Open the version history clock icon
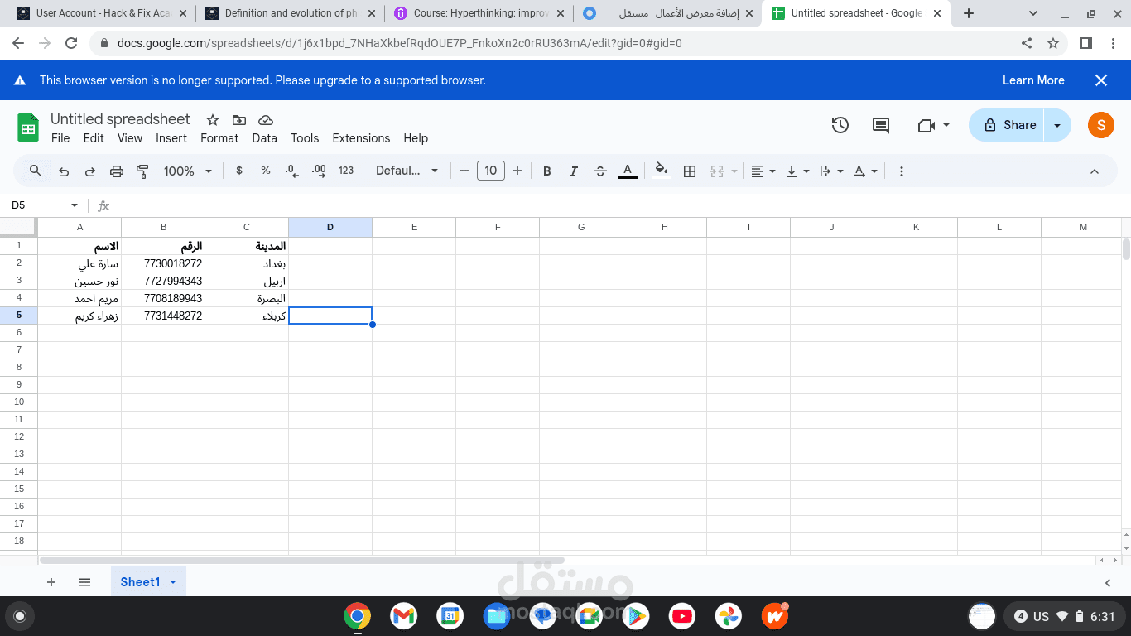Screen dimensions: 1131x636 tap(840, 125)
